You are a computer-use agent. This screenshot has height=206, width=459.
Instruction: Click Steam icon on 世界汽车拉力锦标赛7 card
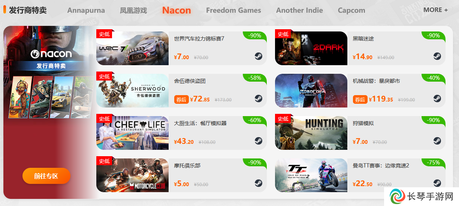(259, 56)
